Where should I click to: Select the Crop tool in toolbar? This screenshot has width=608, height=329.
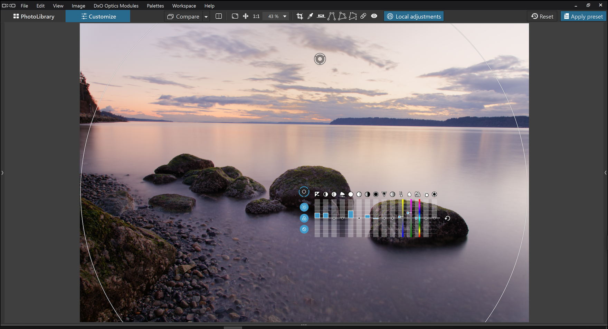pos(300,16)
